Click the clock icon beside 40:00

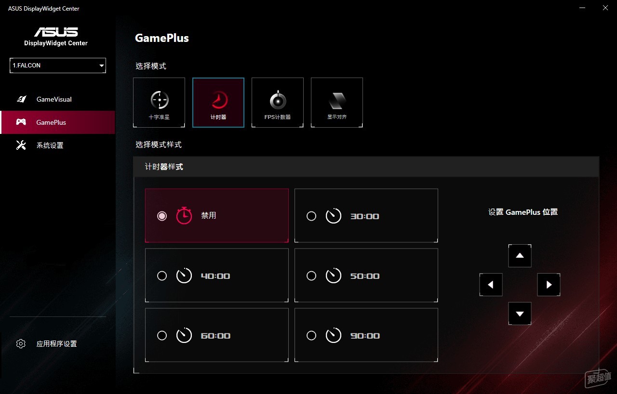pos(184,276)
